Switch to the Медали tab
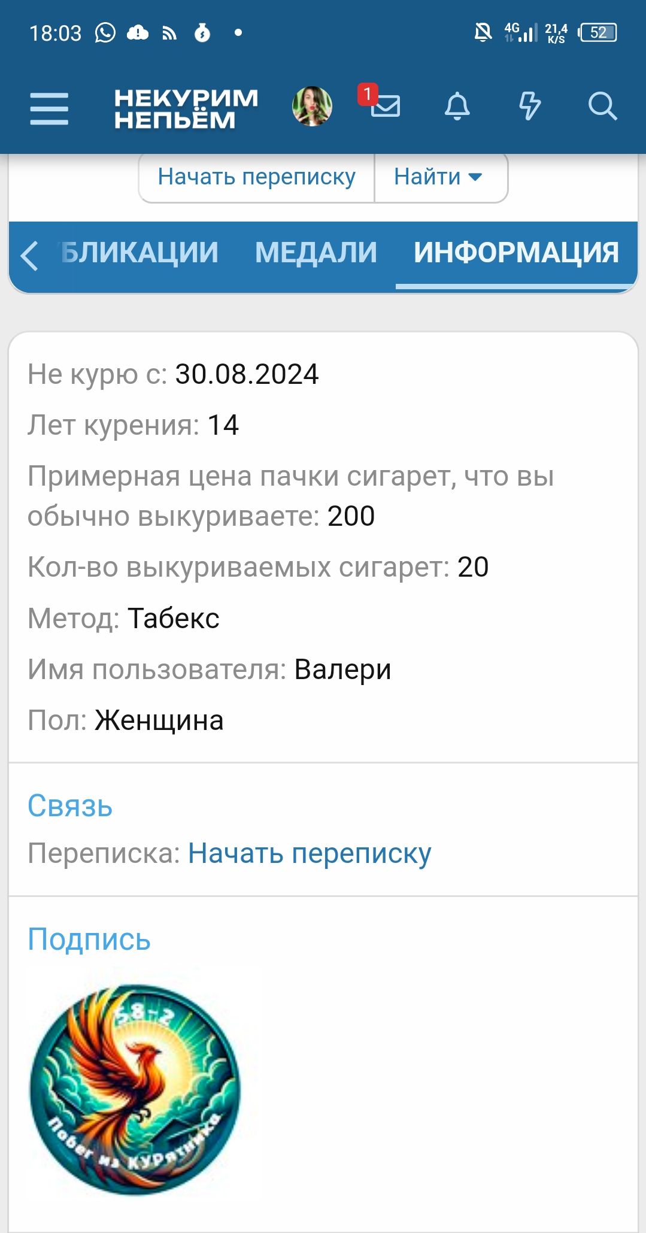Image resolution: width=646 pixels, height=1233 pixels. (x=316, y=253)
